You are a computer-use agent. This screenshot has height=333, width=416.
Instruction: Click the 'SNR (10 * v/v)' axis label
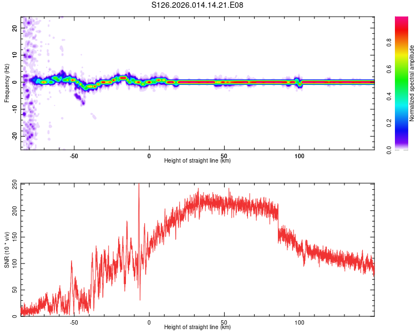pos(7,249)
